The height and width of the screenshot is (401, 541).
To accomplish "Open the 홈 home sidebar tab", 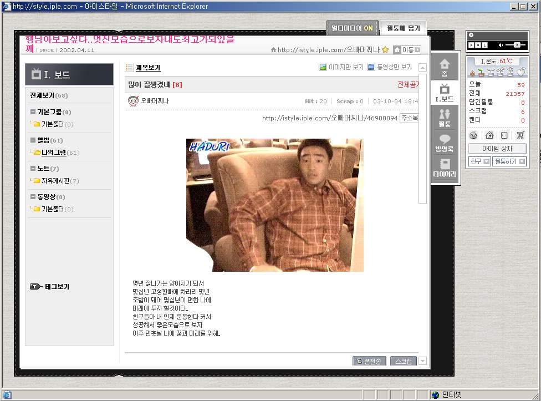I will point(445,67).
